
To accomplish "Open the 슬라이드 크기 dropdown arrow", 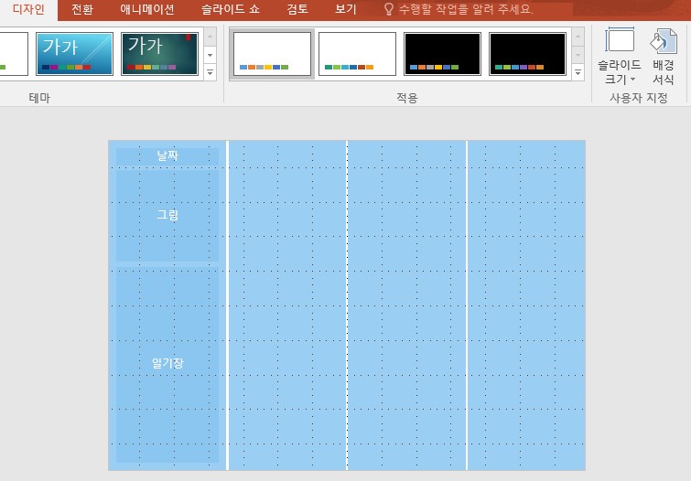I will pyautogui.click(x=632, y=80).
